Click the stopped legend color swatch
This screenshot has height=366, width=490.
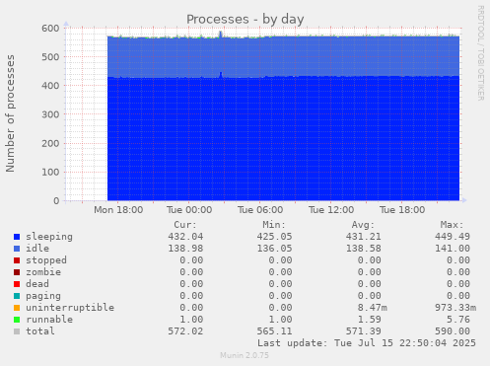click(x=17, y=260)
